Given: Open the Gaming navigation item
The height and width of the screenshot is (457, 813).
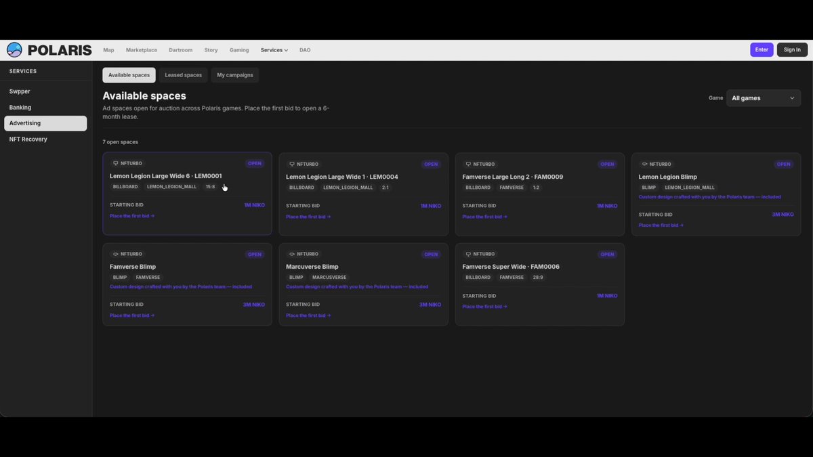Looking at the screenshot, I should tap(239, 50).
